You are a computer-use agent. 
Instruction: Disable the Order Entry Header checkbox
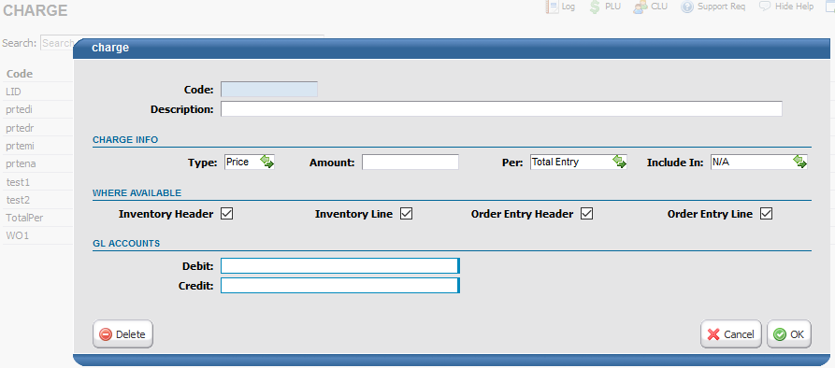click(x=587, y=214)
